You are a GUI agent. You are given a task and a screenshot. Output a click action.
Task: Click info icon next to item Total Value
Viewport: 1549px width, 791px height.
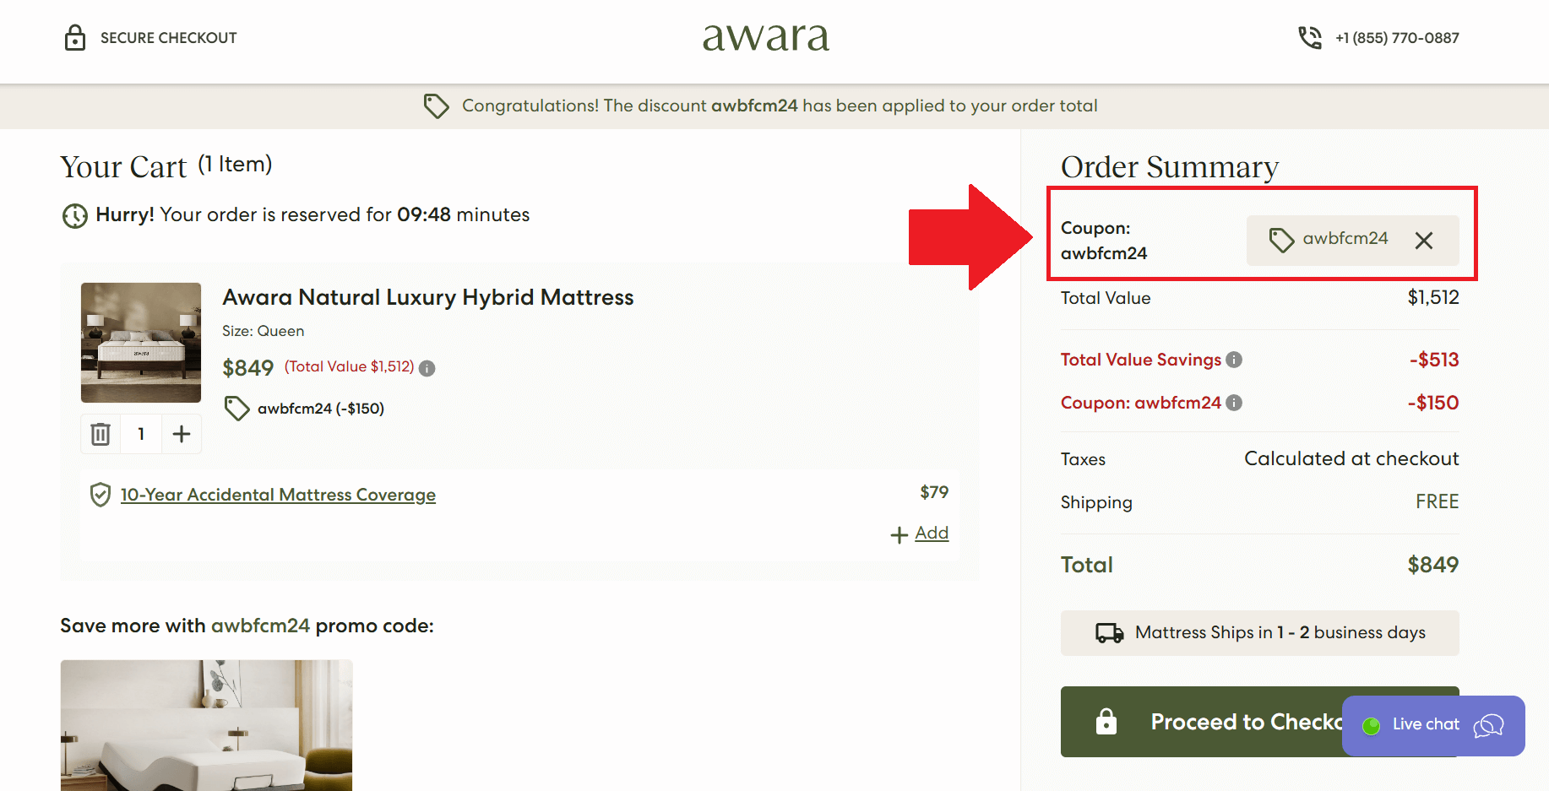click(x=427, y=368)
